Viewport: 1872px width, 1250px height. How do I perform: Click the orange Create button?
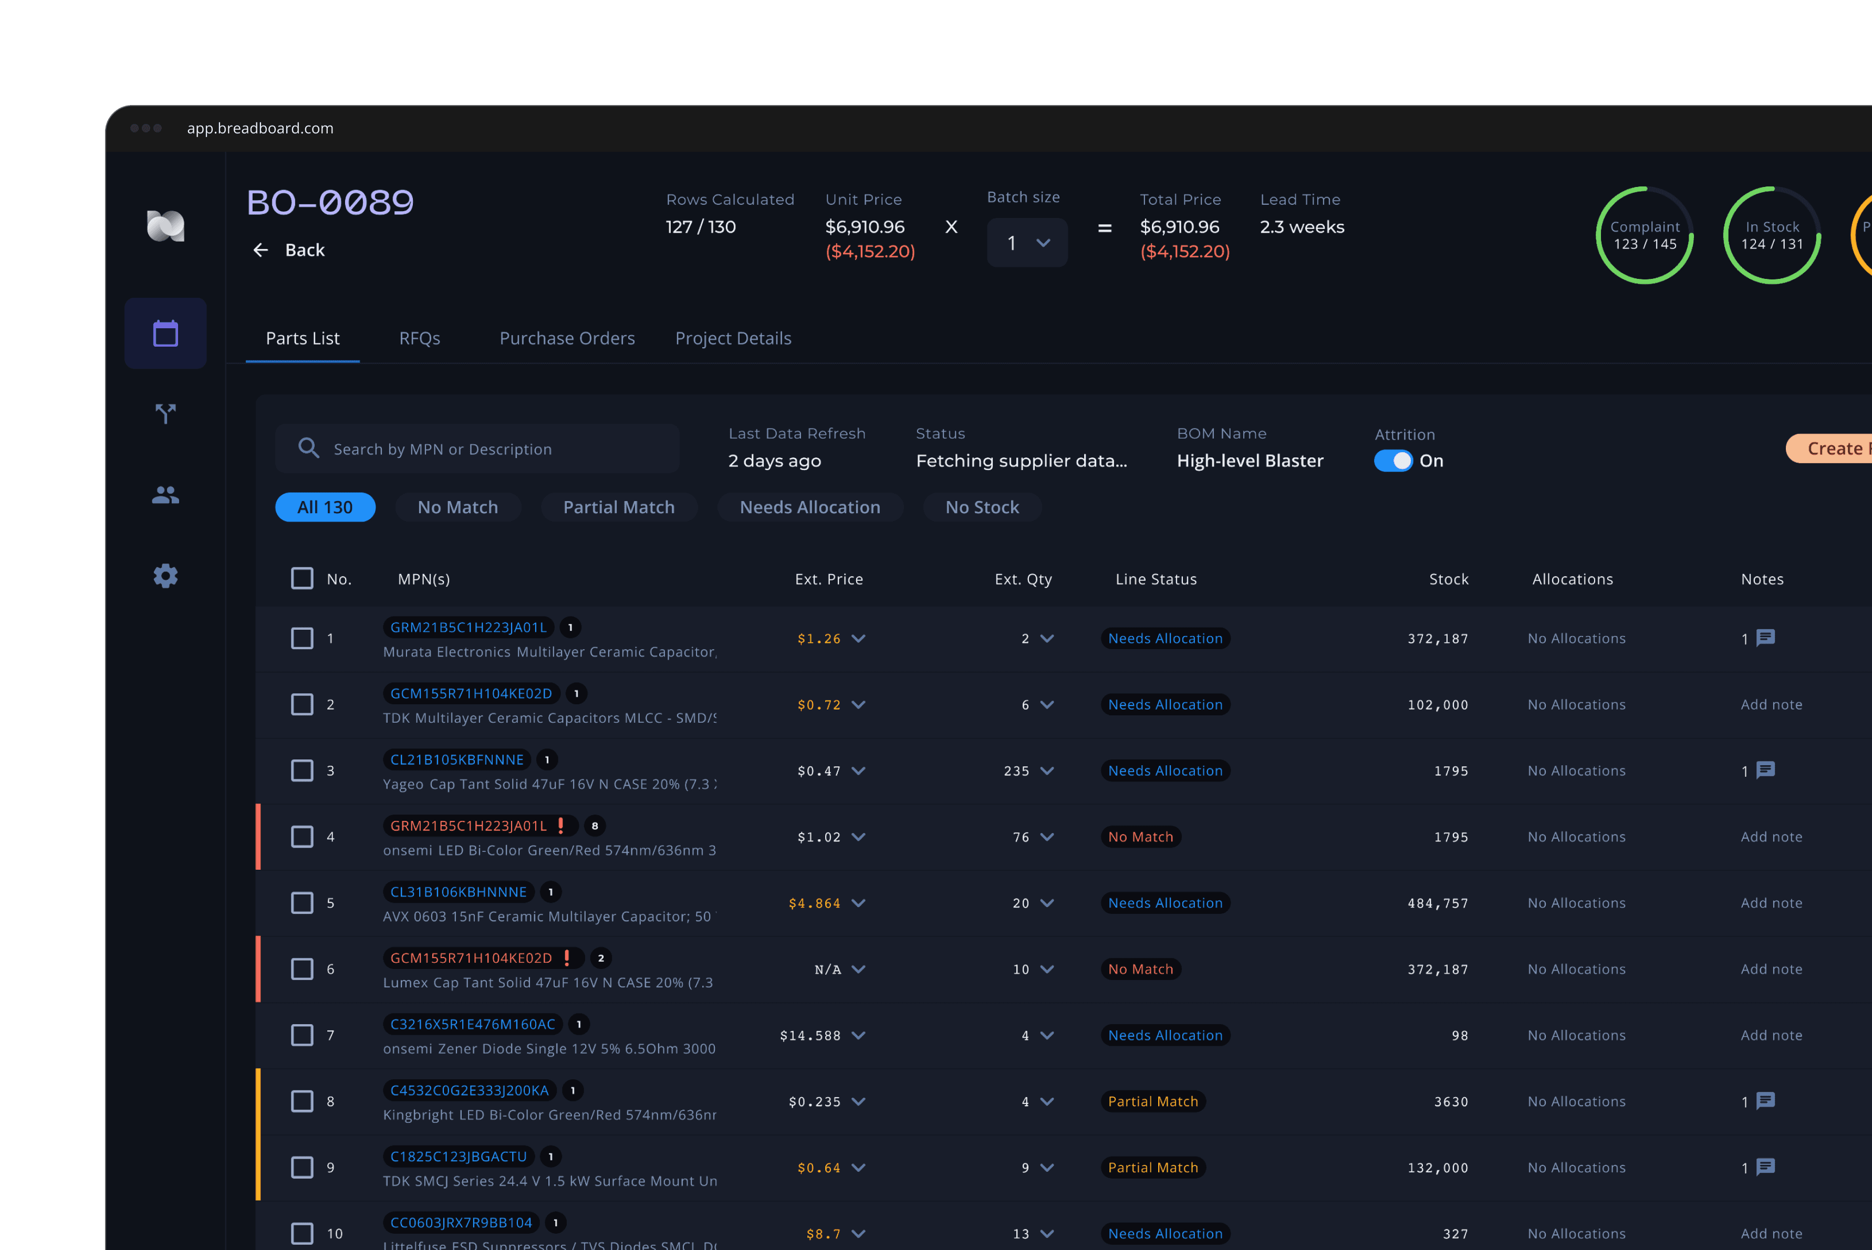[x=1829, y=448]
